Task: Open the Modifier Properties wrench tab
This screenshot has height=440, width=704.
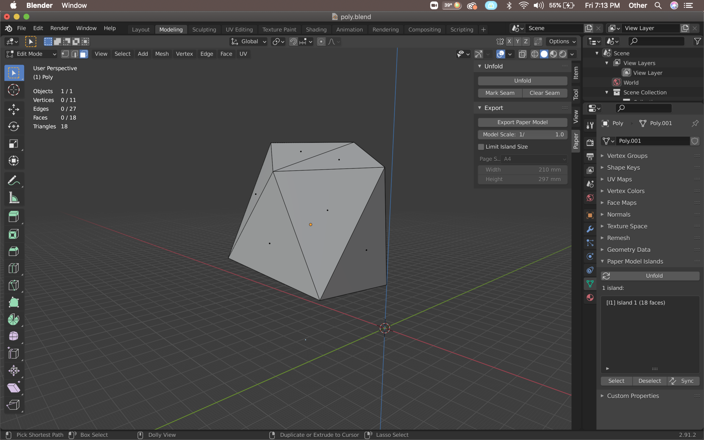Action: point(590,229)
